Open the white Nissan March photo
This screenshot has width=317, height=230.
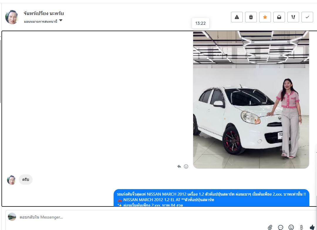pos(251,100)
